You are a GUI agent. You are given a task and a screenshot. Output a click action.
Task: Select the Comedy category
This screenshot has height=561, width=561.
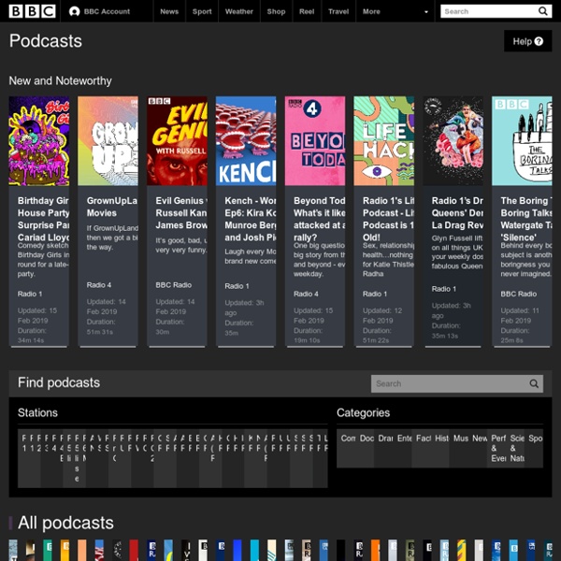[348, 448]
